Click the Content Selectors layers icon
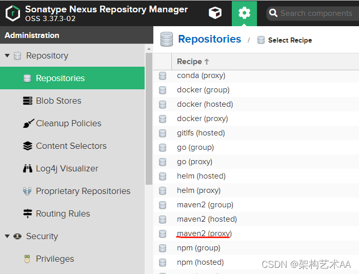Screen dimensions: 359x274 [28, 146]
